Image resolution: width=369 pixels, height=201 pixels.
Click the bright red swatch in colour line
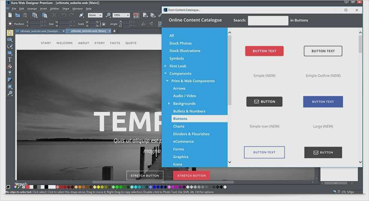point(27,187)
